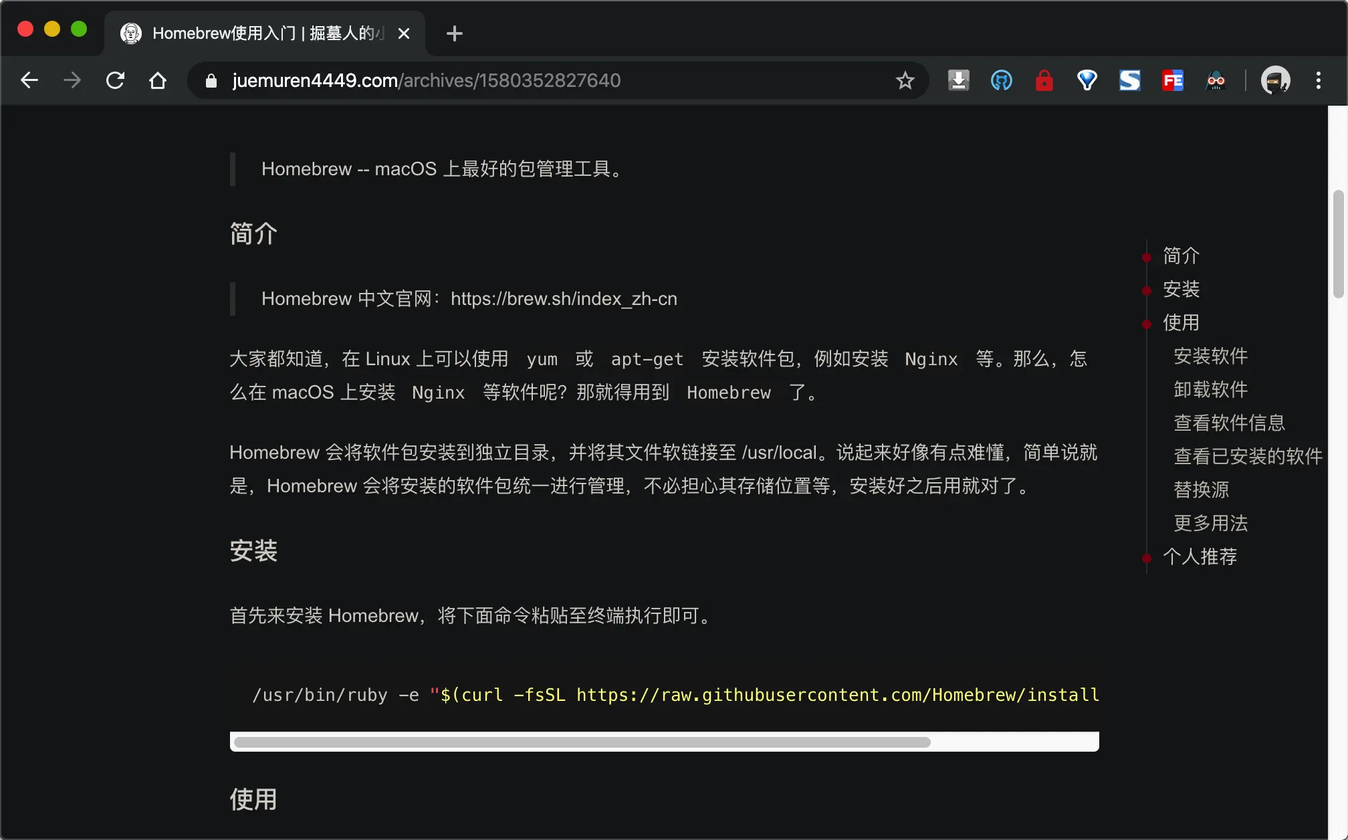Image resolution: width=1348 pixels, height=840 pixels.
Task: Open the Chrome three-dot menu
Action: pyautogui.click(x=1317, y=80)
